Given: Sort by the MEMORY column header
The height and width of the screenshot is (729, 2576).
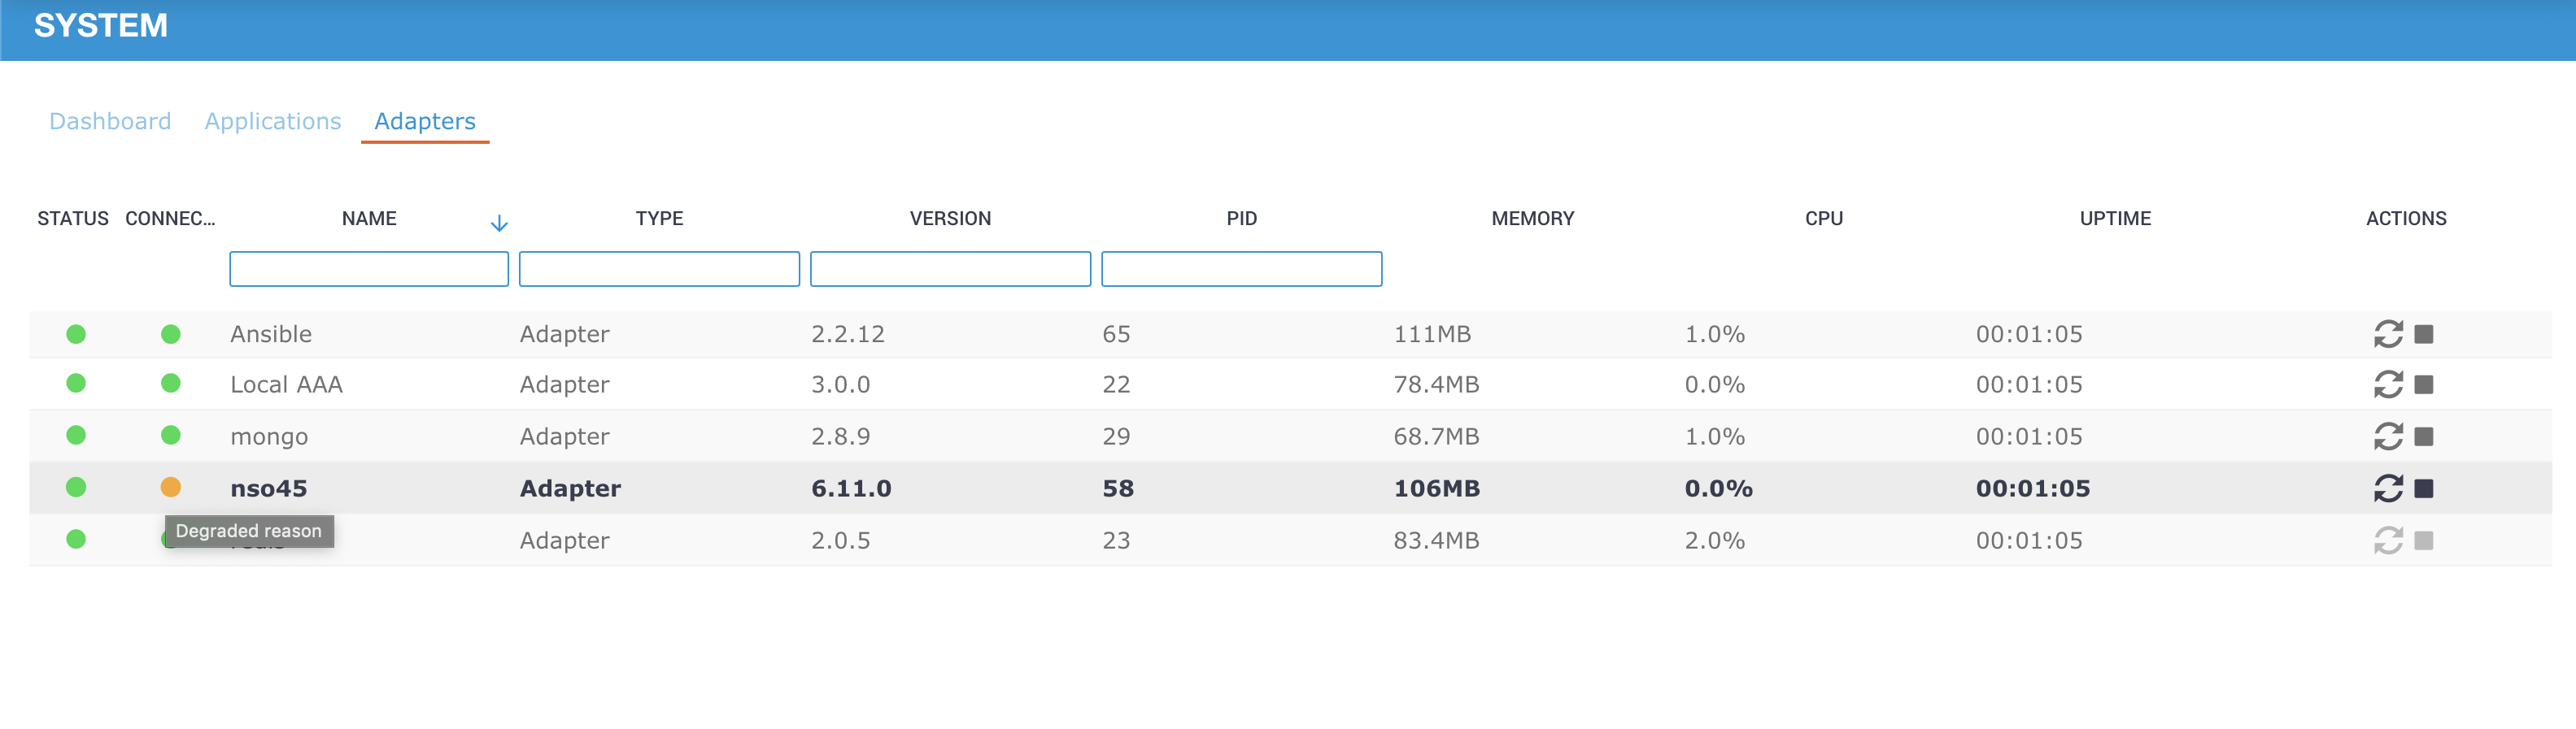Looking at the screenshot, I should (1533, 219).
